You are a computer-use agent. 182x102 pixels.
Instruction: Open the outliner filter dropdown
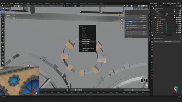point(177,6)
